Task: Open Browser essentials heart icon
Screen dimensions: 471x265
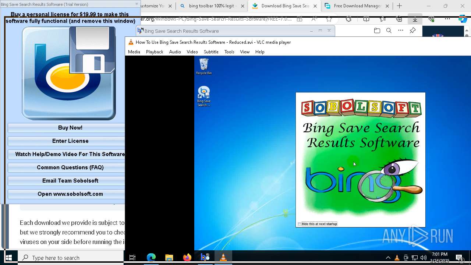Action: coord(431,19)
